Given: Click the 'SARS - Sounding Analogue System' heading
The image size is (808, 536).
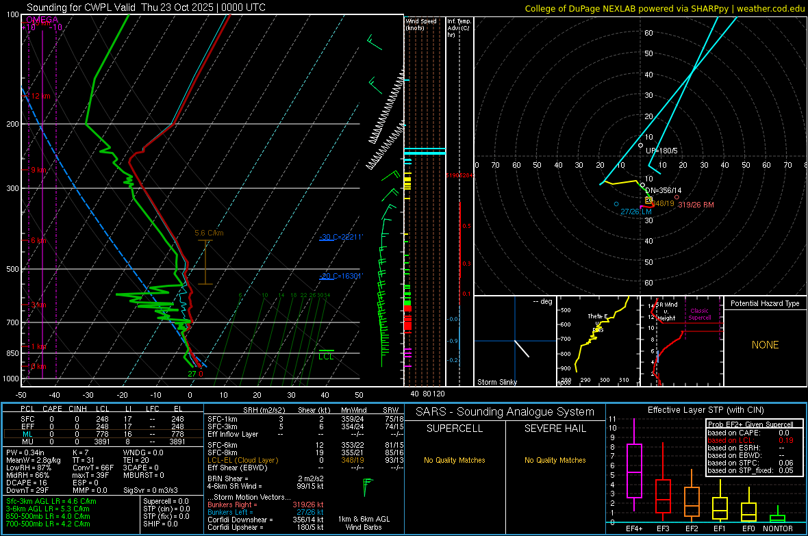Looking at the screenshot, I should 505,412.
